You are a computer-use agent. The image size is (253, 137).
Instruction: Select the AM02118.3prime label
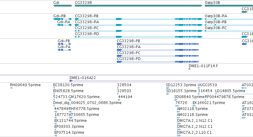(192, 115)
